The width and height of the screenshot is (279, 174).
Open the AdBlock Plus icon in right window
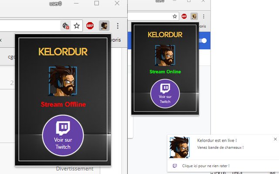coord(184,17)
